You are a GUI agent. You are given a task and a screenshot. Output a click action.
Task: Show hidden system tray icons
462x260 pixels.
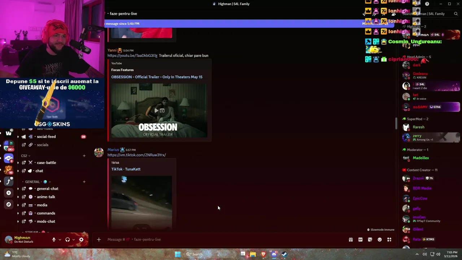(x=417, y=254)
